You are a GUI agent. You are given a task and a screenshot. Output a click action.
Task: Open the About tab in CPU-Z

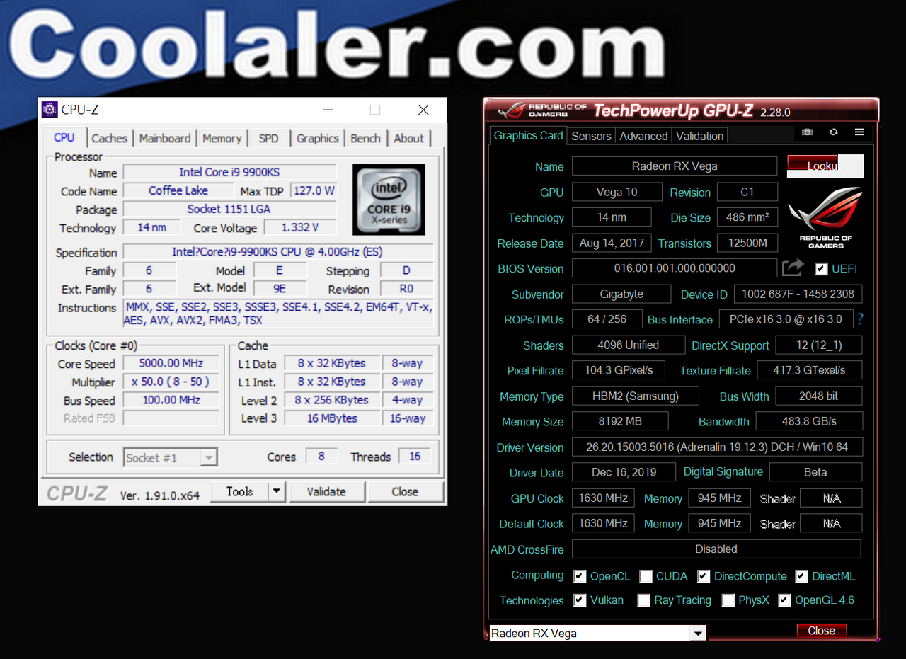409,139
